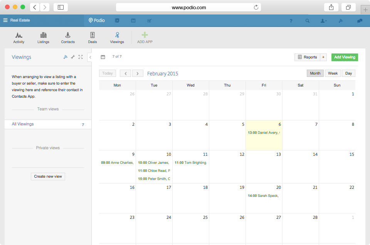Select the All Viewings team view
The width and height of the screenshot is (370, 245).
(23, 124)
